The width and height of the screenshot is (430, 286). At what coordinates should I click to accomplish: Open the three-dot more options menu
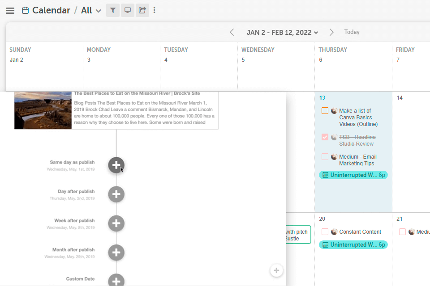[x=155, y=10]
